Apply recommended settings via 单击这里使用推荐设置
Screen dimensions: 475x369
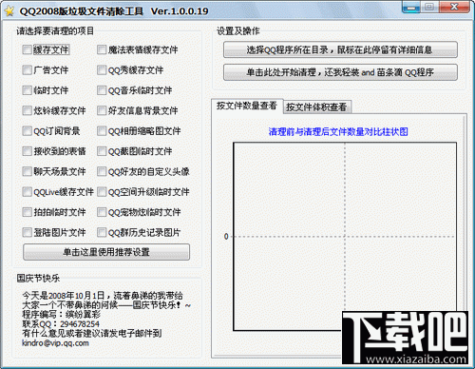pyautogui.click(x=106, y=252)
